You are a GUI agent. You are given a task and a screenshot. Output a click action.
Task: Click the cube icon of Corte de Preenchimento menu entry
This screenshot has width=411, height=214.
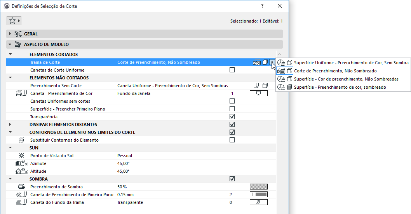click(x=290, y=71)
